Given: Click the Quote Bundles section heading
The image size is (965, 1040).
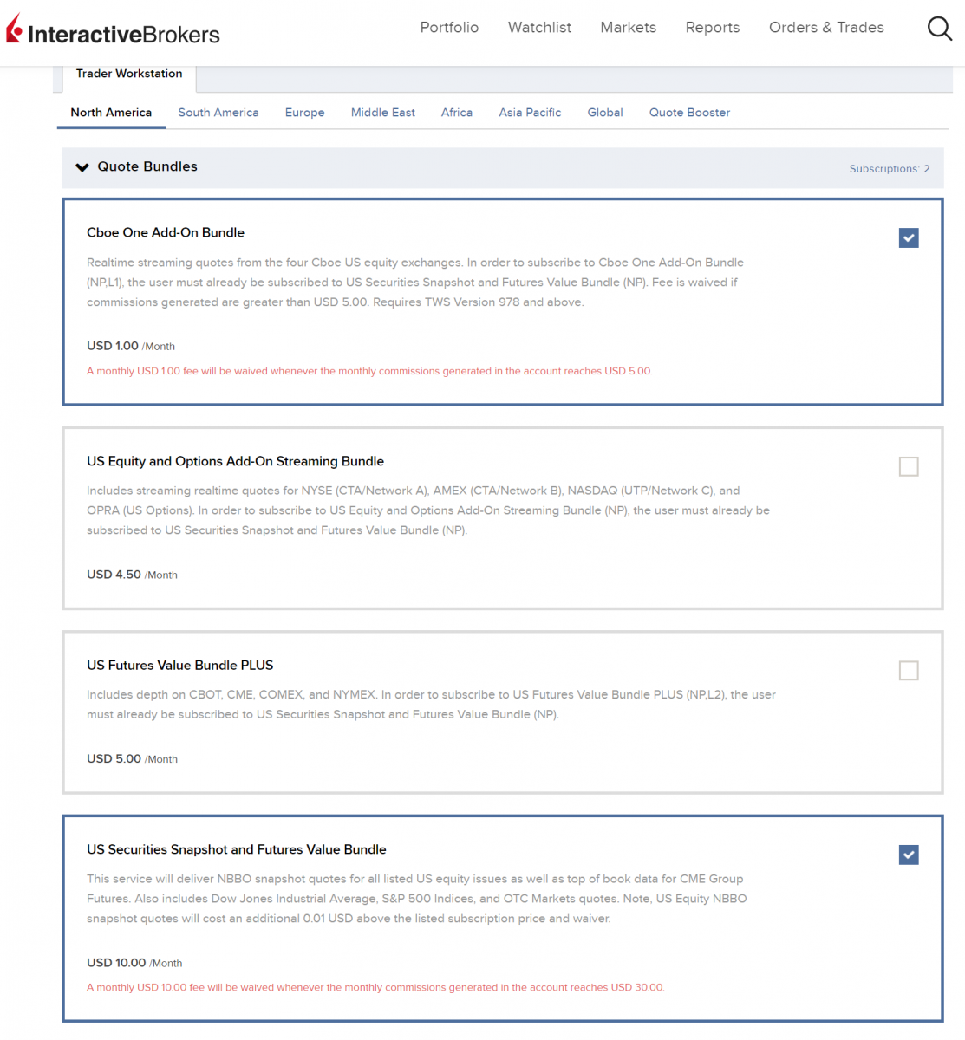Looking at the screenshot, I should coord(147,166).
